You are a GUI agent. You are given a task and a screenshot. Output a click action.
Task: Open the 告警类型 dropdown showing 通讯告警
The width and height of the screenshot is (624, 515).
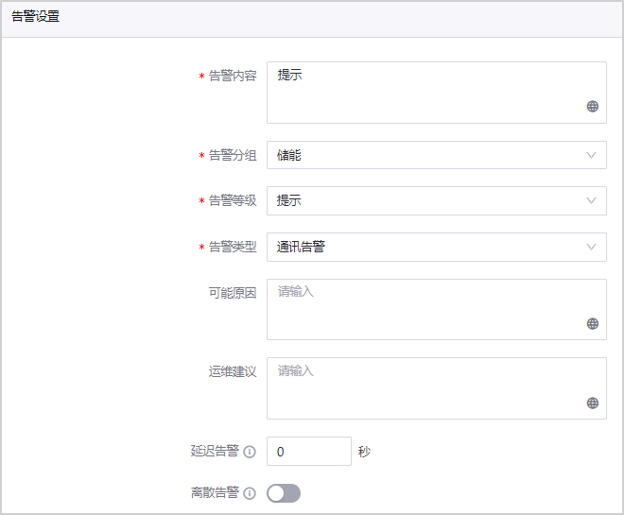425,247
